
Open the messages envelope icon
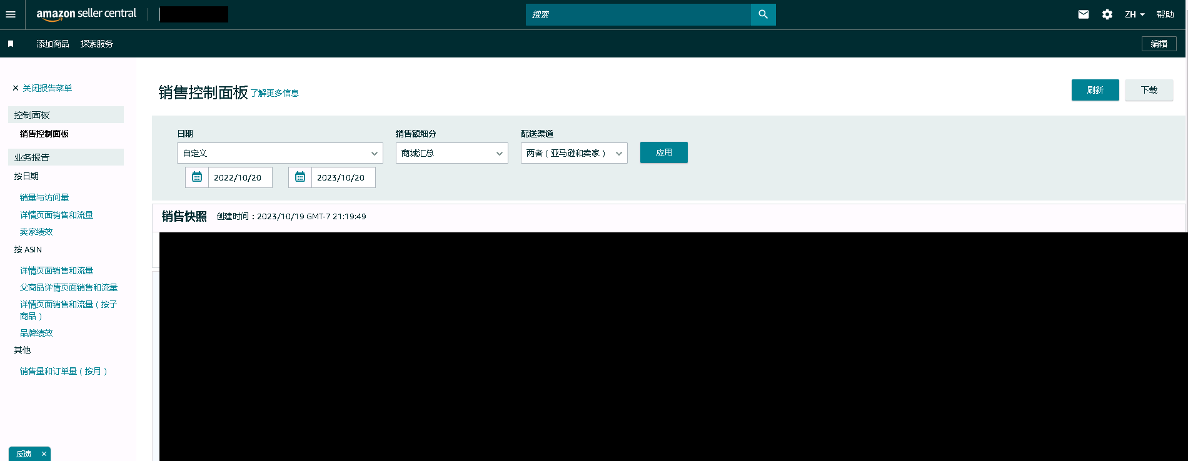(x=1084, y=14)
